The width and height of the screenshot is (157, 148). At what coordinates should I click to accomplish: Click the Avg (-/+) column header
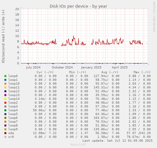point(110,72)
